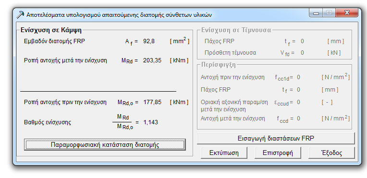This screenshot has width=367, height=178.
Task: Click the [ kNm ] unit beside 203,35
Action: tap(179, 60)
